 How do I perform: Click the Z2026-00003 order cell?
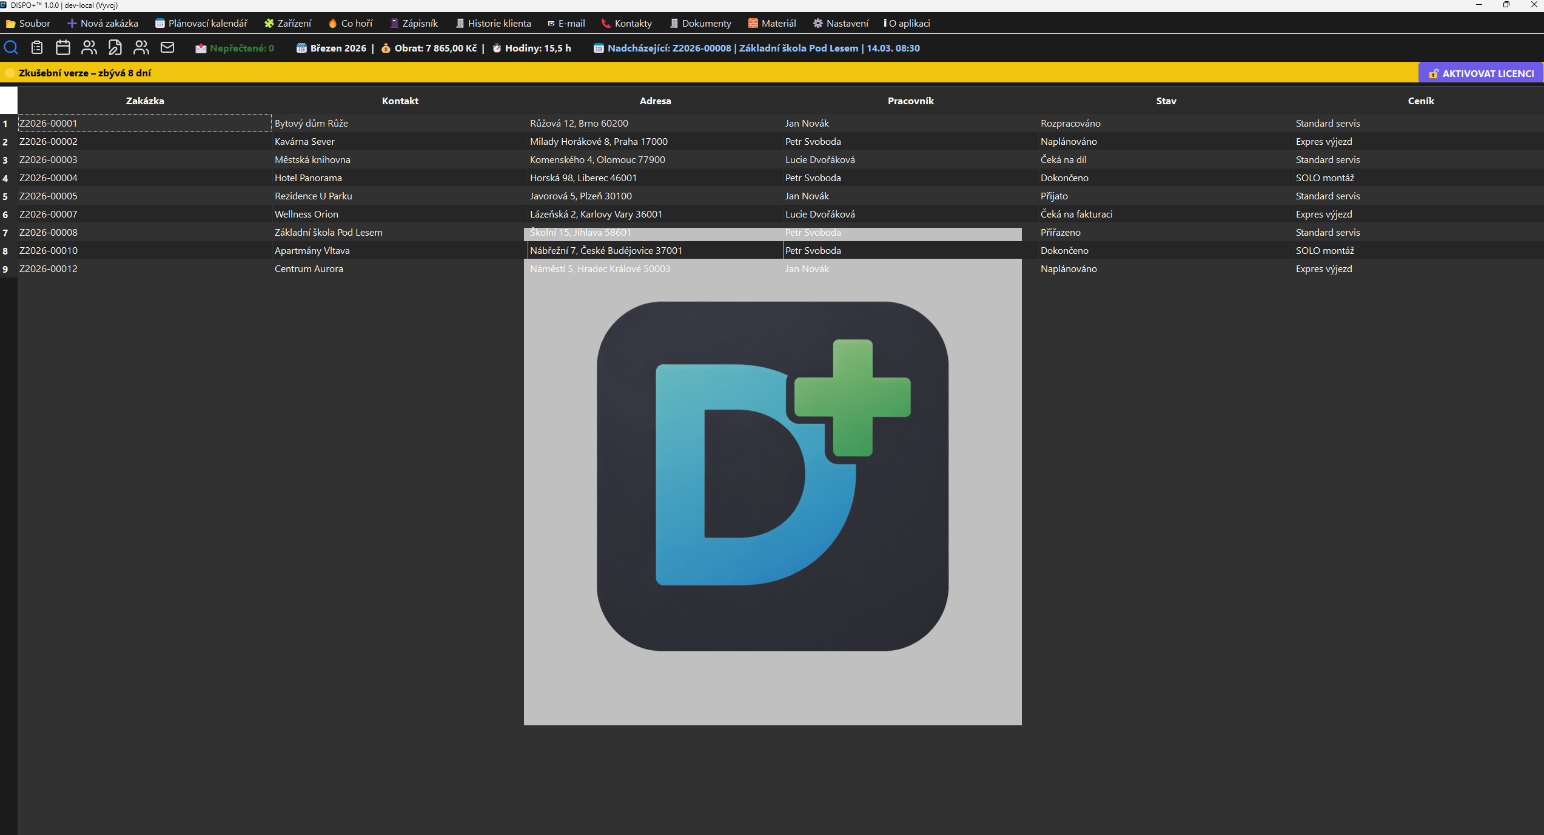tap(145, 159)
